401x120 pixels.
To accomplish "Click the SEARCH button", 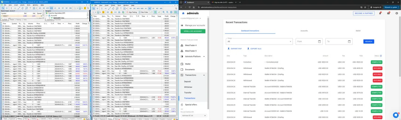I will (x=369, y=41).
